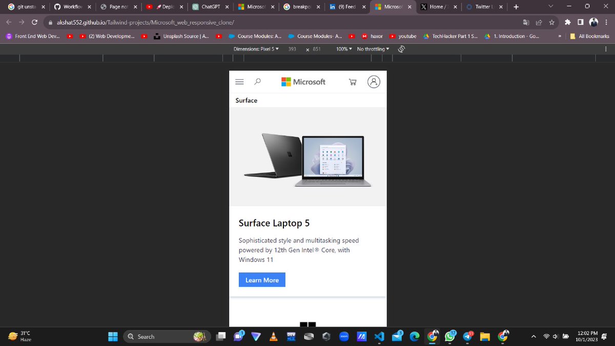Open Visual Studio Code from taskbar
The width and height of the screenshot is (615, 346).
(x=379, y=336)
